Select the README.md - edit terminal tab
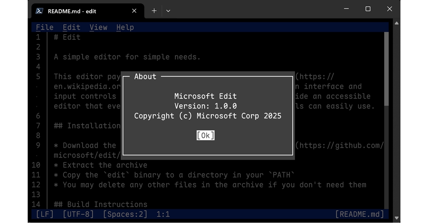Screen dimensions: 426x223 (x=87, y=11)
